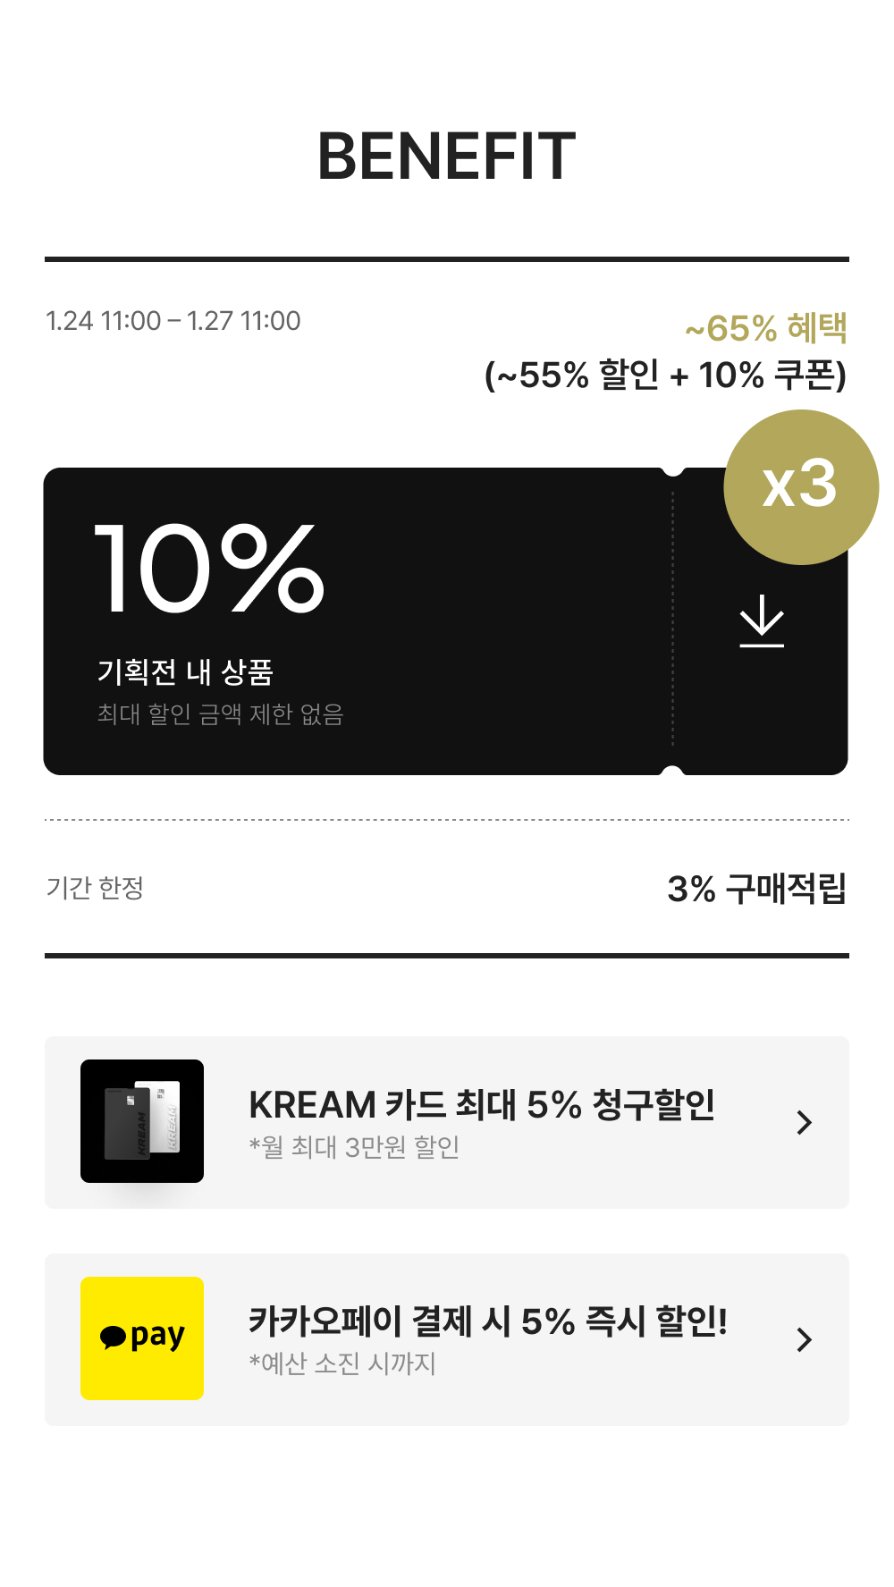Tap the coupon download arrow icon
The width and height of the screenshot is (894, 1587).
762,620
